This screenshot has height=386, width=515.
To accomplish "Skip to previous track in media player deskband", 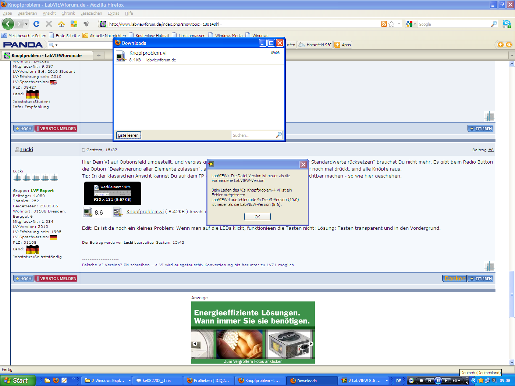I will 429,380.
